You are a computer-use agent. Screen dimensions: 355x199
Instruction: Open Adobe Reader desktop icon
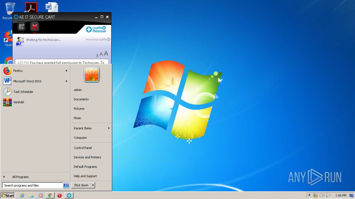tap(31, 7)
